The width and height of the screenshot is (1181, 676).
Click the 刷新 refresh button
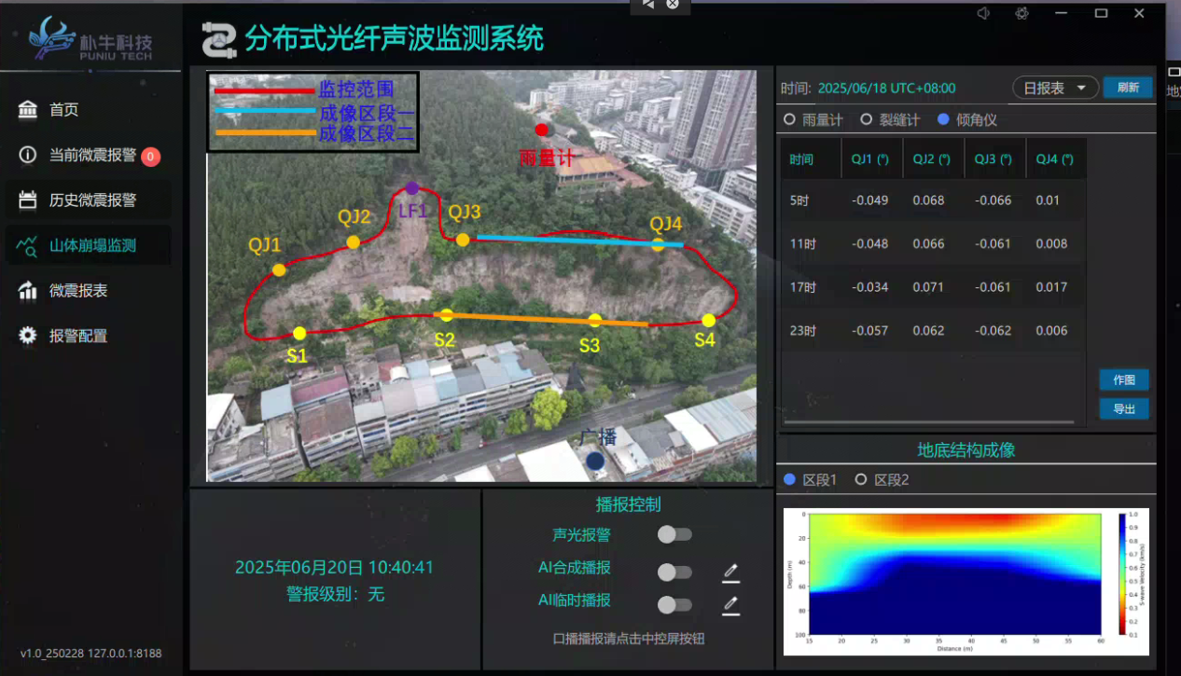coord(1128,88)
